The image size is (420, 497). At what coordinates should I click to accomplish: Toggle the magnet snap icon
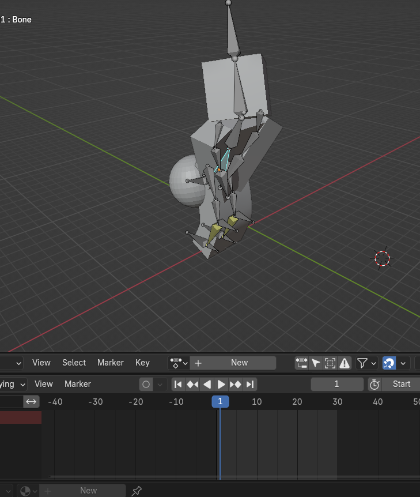pos(389,363)
